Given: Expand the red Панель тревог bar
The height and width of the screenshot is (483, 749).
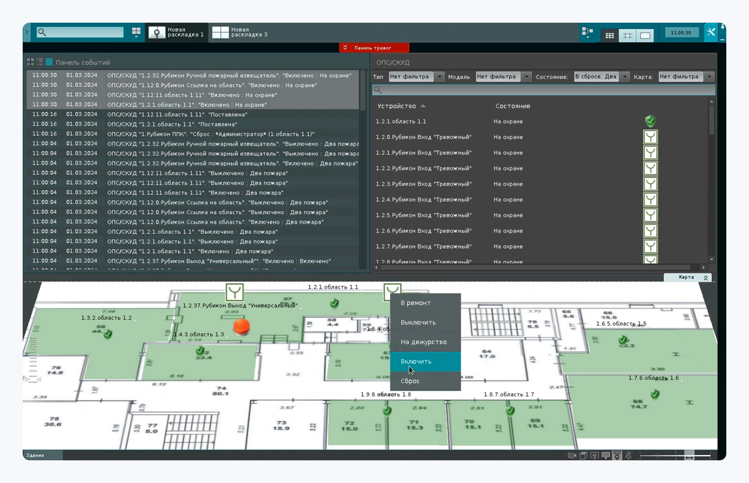Looking at the screenshot, I should [x=374, y=48].
